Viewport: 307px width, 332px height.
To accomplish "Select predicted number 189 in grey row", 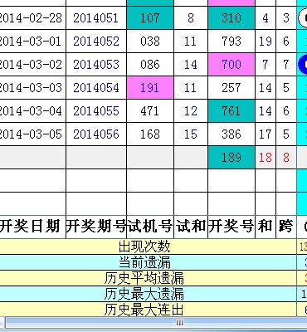I will [x=231, y=158].
